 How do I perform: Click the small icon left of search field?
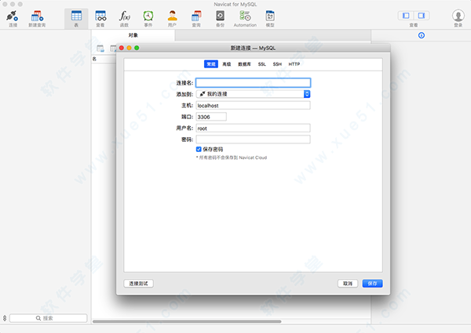click(5, 318)
